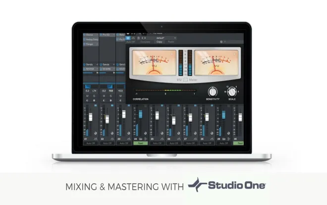Solo channel 22 with S button
Screen dimensions: 327x205
click(x=111, y=96)
